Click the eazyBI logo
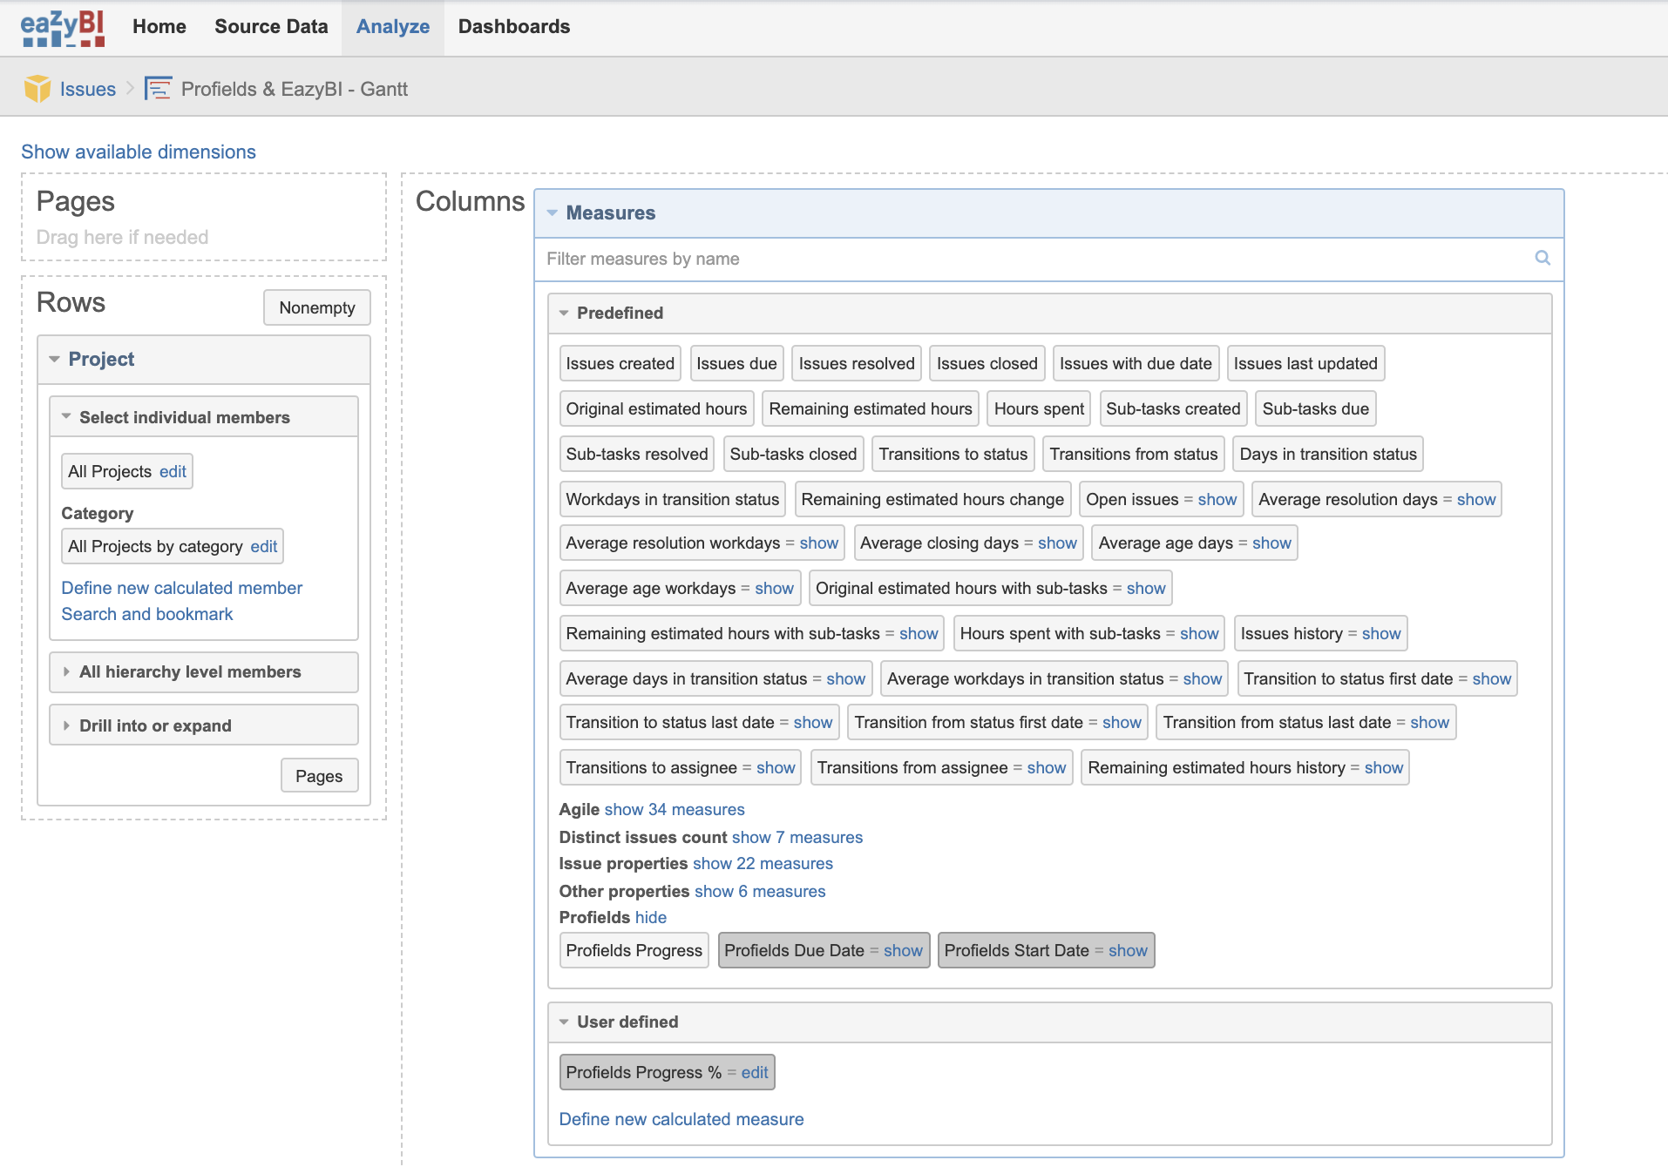 pos(60,27)
